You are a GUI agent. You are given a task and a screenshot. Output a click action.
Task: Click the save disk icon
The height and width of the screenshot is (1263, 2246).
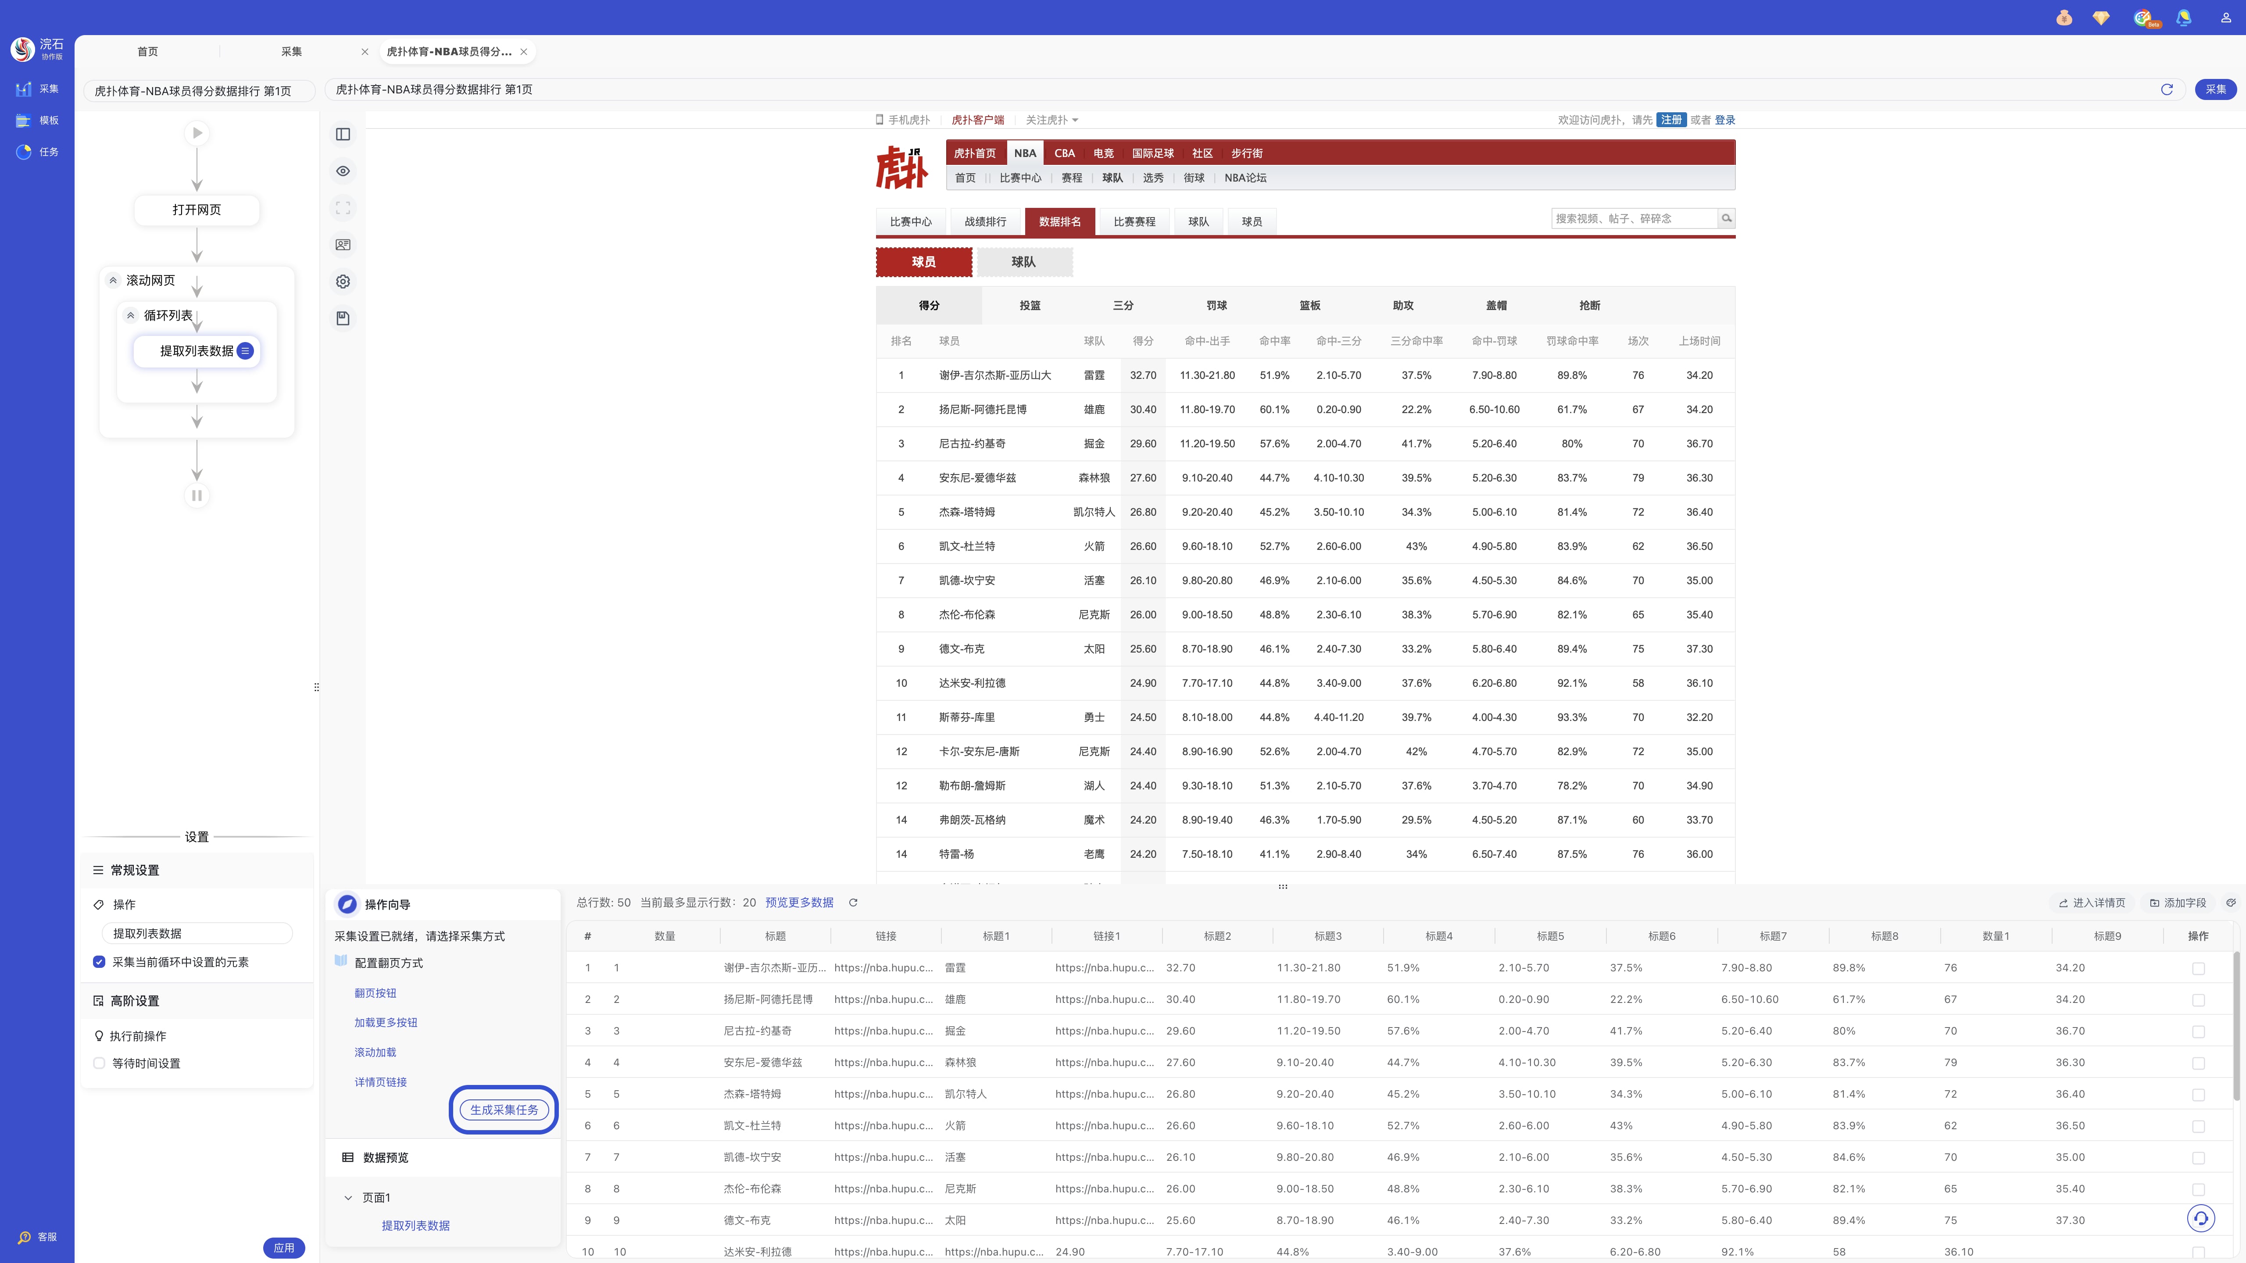(x=343, y=318)
